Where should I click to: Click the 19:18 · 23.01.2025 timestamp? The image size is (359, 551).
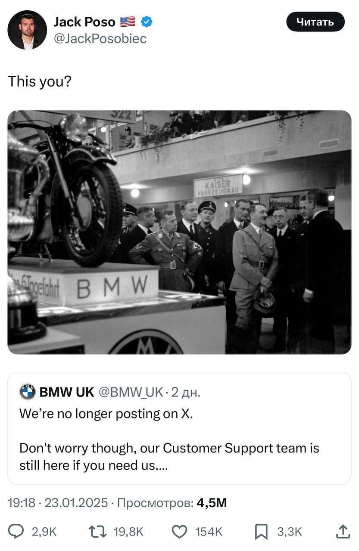(58, 502)
